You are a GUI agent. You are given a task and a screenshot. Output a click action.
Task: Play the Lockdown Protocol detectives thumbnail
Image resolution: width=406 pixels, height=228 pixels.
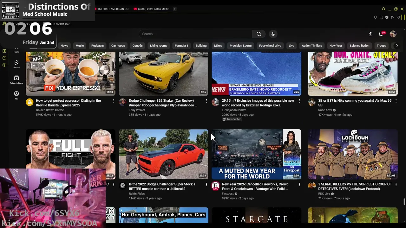(353, 154)
